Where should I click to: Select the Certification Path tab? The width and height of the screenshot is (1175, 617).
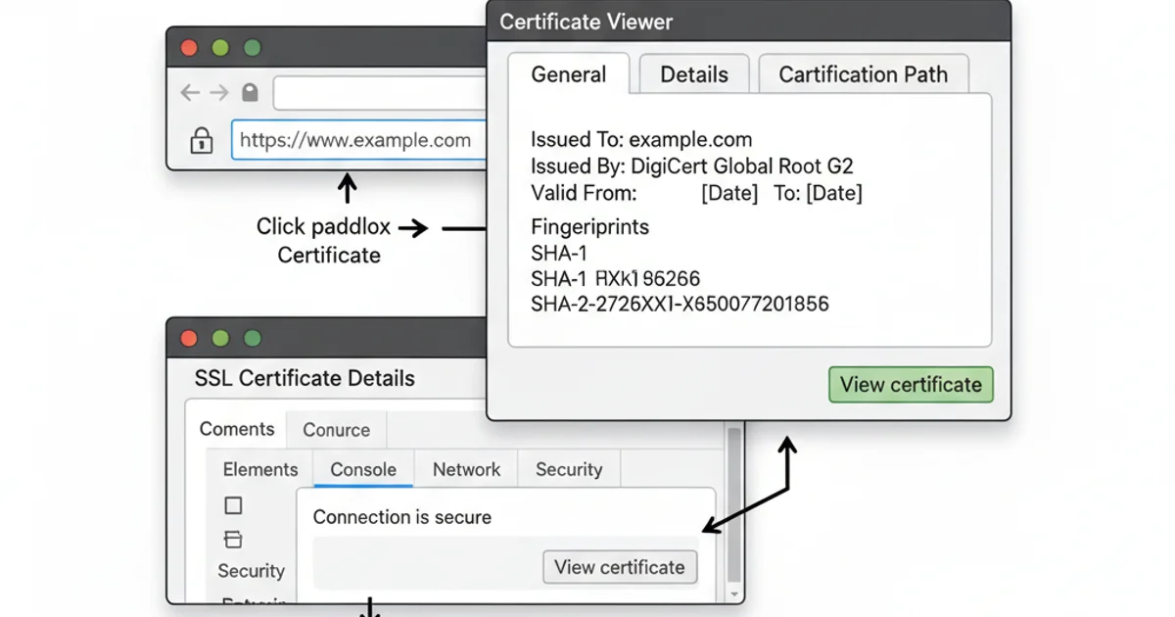(x=863, y=74)
